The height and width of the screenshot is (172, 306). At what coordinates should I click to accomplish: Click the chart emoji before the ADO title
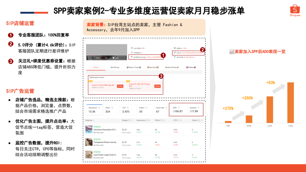pyautogui.click(x=232, y=51)
